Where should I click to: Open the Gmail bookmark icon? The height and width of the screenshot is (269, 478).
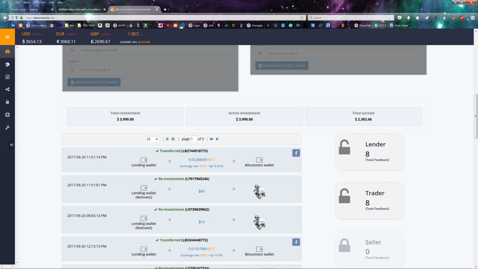pos(52,26)
